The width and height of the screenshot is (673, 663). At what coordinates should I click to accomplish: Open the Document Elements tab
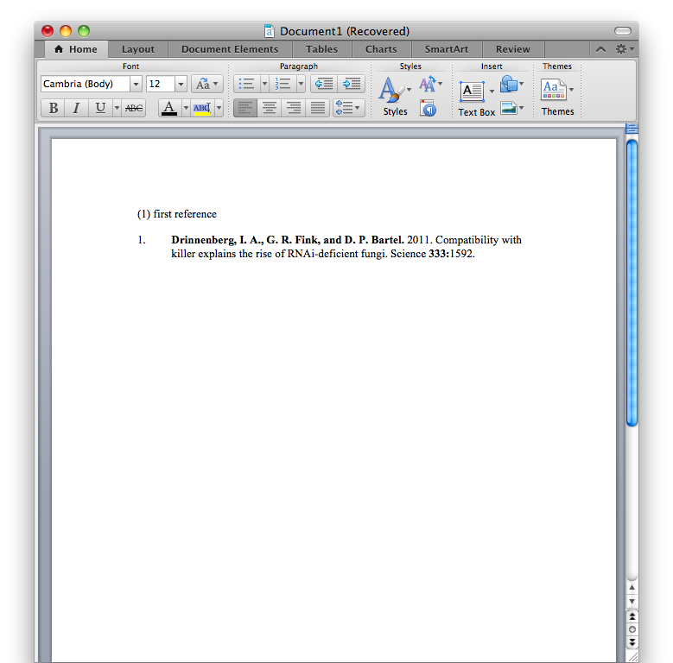230,49
